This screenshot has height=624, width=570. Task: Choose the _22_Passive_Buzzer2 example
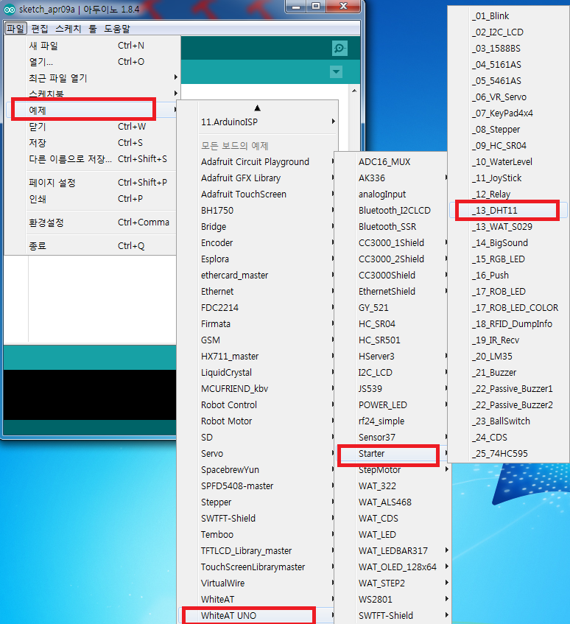509,404
